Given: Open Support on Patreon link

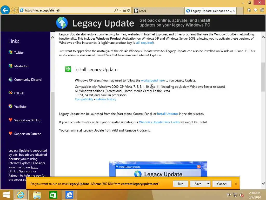Looking at the screenshot, I should [28, 134].
